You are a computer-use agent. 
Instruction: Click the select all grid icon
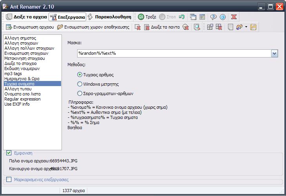[210, 27]
